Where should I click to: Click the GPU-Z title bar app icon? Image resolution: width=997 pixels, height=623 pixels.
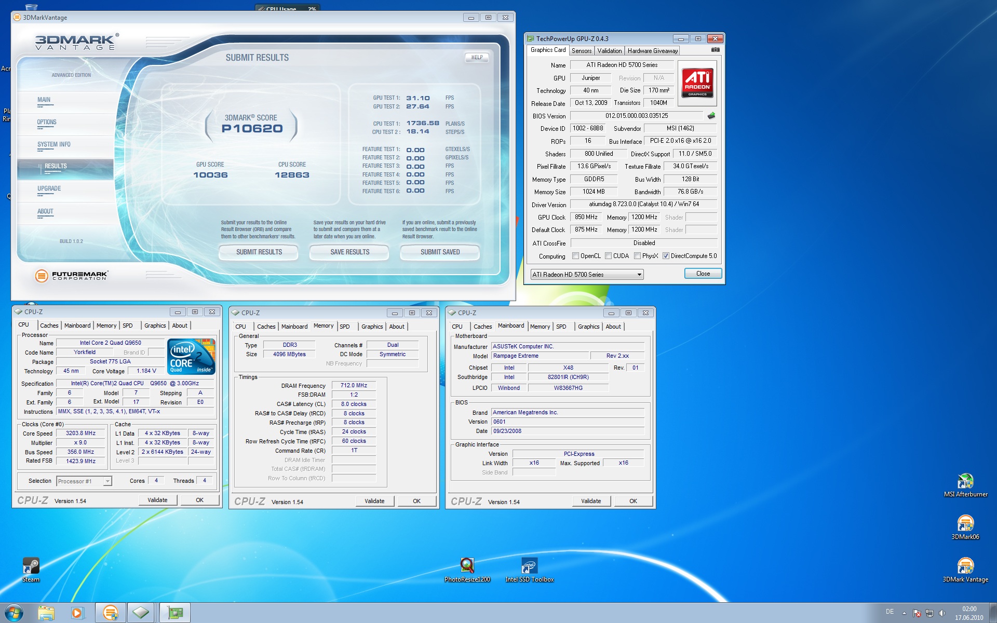point(530,38)
